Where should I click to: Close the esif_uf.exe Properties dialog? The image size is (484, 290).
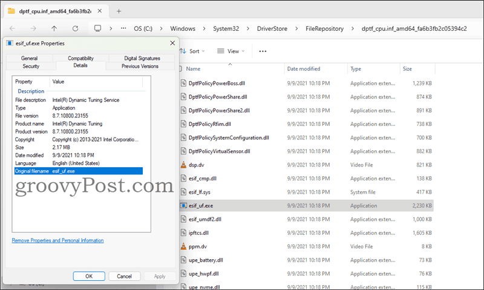click(172, 43)
